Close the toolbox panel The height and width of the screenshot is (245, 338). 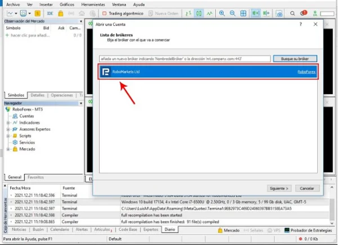click(5, 186)
